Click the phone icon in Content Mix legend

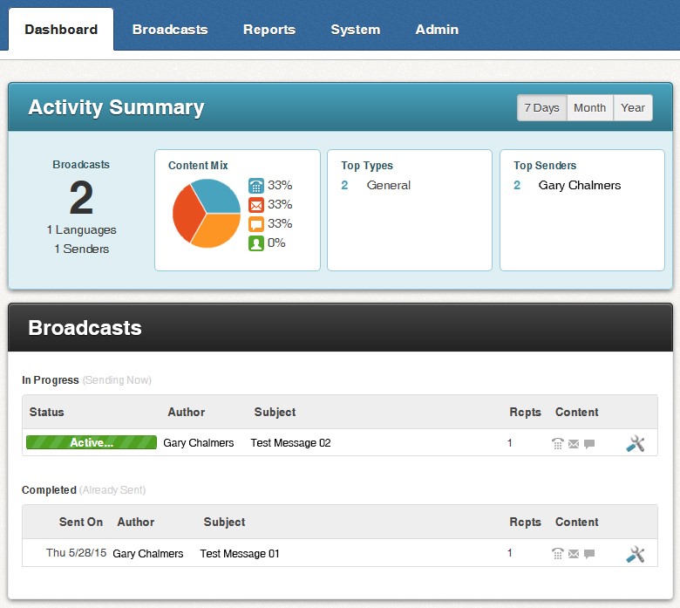coord(255,186)
